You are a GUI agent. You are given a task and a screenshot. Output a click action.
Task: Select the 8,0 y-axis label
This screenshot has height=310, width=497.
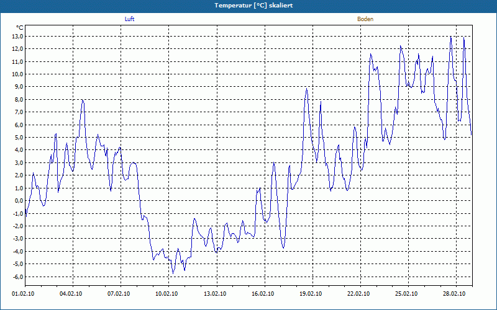pyautogui.click(x=19, y=100)
